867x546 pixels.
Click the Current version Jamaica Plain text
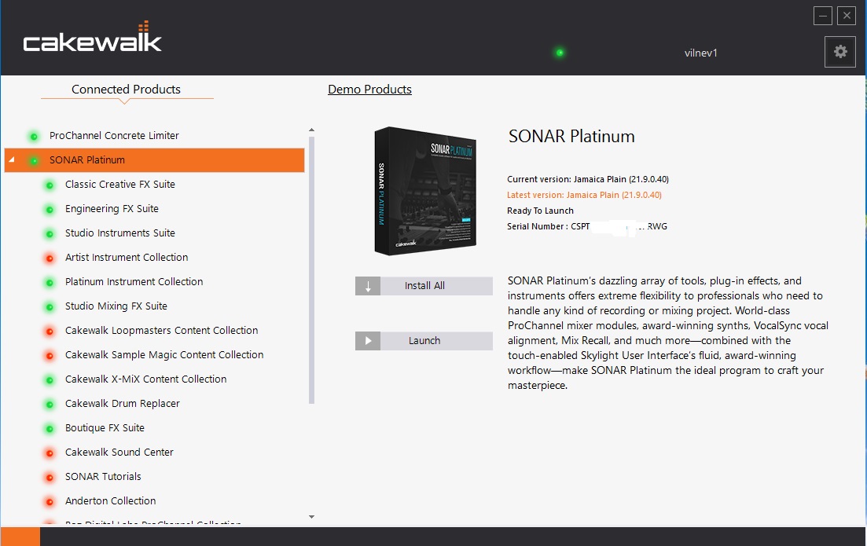588,179
